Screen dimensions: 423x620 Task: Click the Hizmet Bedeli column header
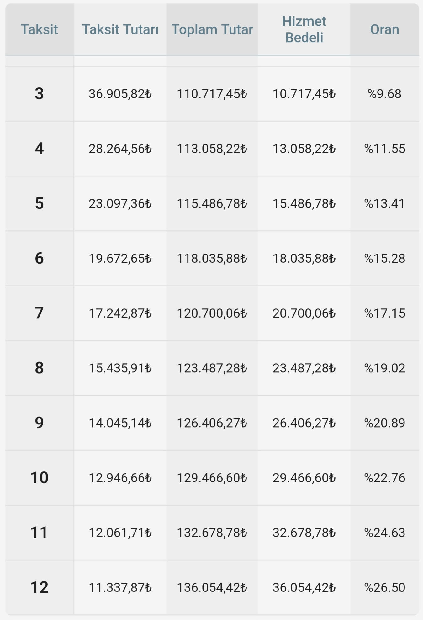(x=304, y=29)
